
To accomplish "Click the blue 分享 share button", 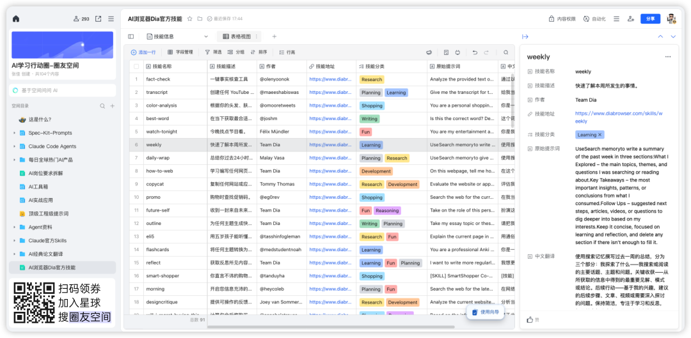I will coord(651,19).
